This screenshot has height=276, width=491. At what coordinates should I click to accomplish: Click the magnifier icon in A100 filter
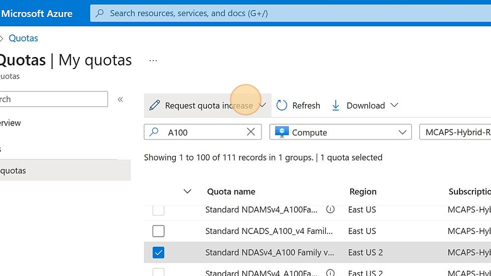[154, 132]
